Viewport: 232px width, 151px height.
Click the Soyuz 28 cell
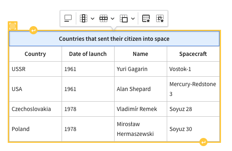tap(193, 109)
